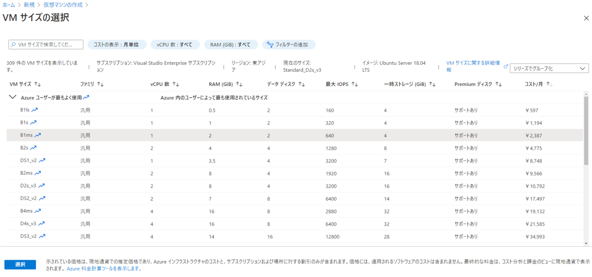Click the trending icon beside B1ms
This screenshot has width=592, height=277.
(38, 135)
